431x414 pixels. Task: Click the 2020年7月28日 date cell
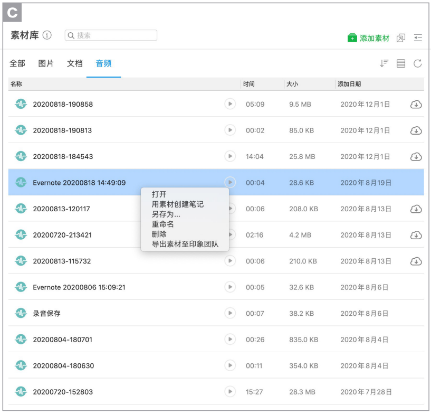click(x=366, y=392)
